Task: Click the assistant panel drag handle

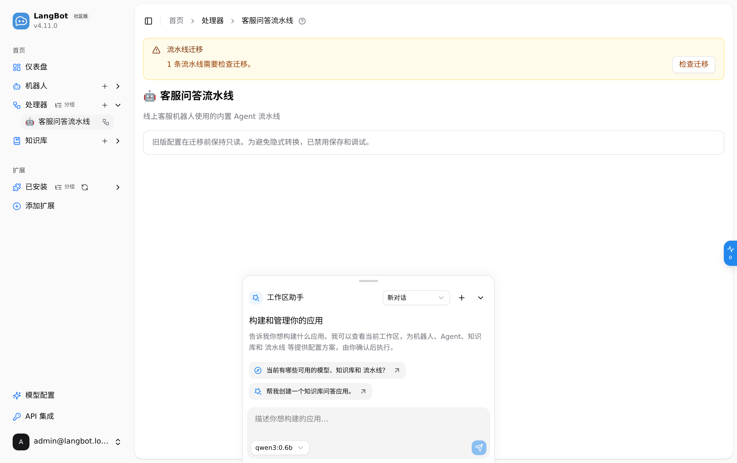Action: point(368,281)
